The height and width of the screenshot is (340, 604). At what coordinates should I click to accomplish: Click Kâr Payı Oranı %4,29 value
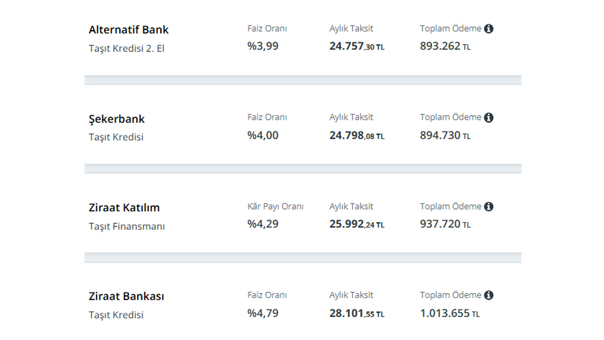[x=263, y=224]
